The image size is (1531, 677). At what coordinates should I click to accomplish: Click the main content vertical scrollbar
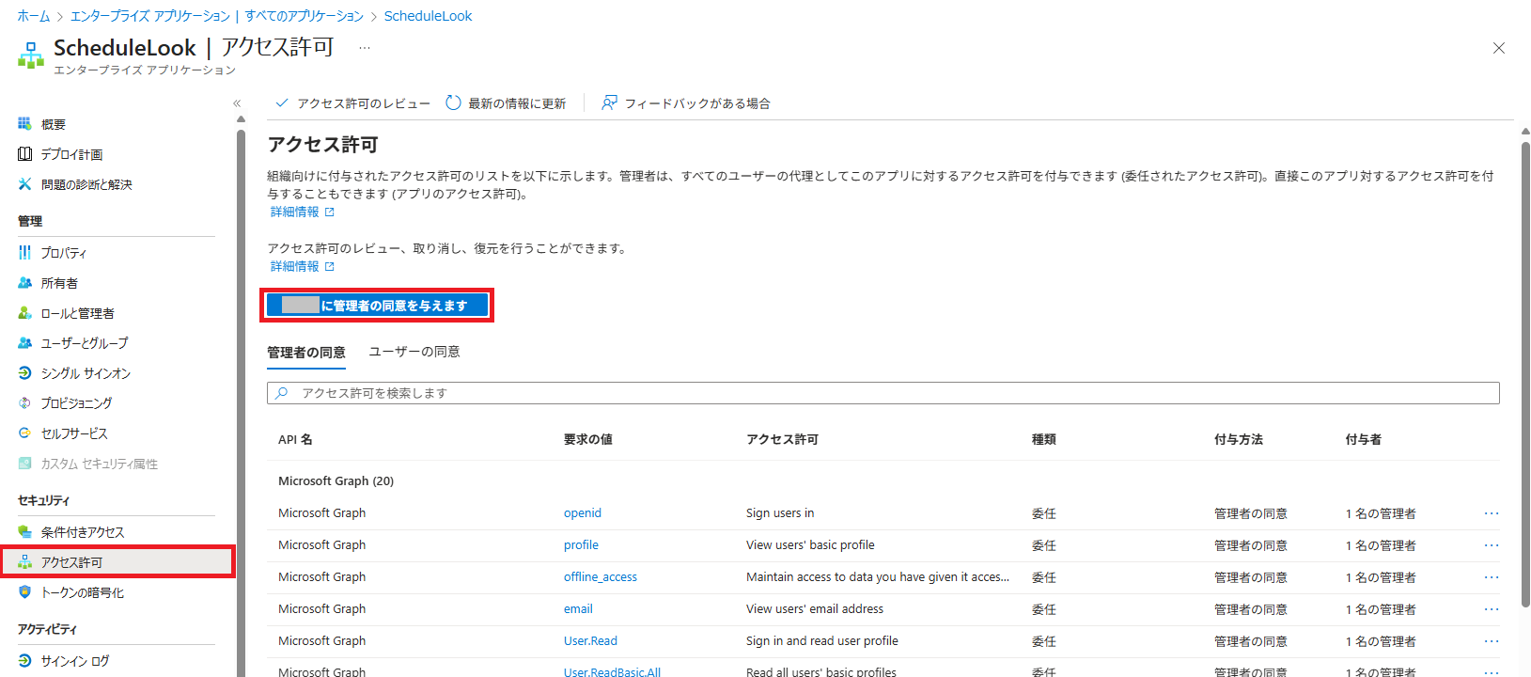click(x=1525, y=376)
